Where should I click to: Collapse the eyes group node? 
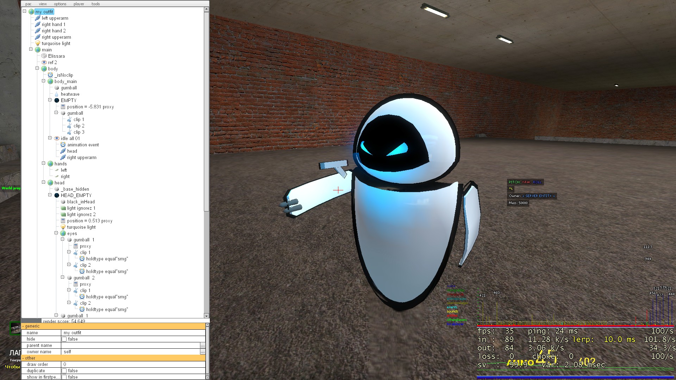click(56, 233)
